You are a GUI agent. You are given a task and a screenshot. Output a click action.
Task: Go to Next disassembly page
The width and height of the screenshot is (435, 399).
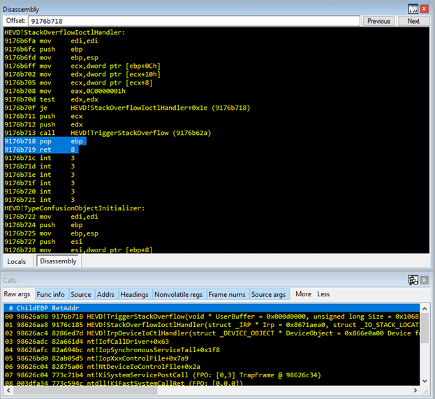tap(413, 21)
